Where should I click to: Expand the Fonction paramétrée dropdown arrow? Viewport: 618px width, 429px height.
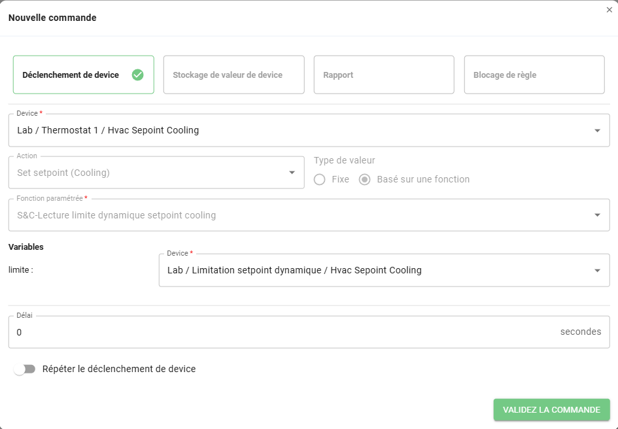(x=597, y=215)
